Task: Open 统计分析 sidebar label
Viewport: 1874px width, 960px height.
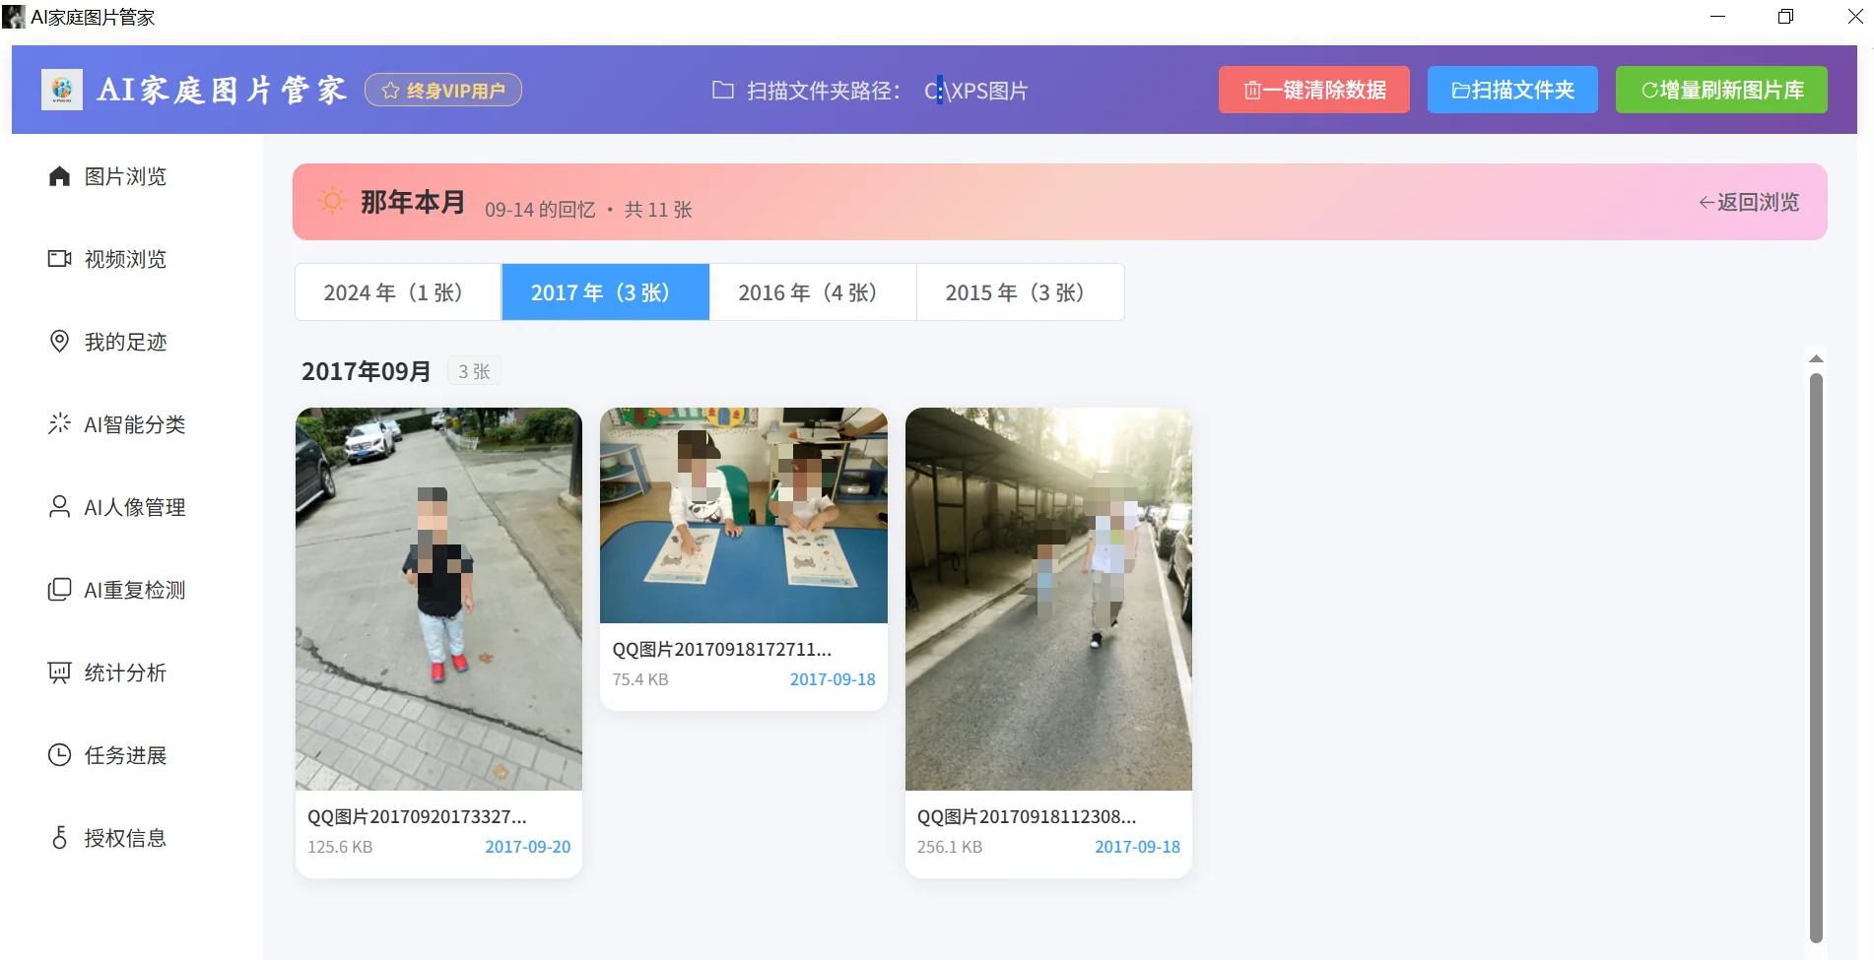Action: pyautogui.click(x=125, y=672)
